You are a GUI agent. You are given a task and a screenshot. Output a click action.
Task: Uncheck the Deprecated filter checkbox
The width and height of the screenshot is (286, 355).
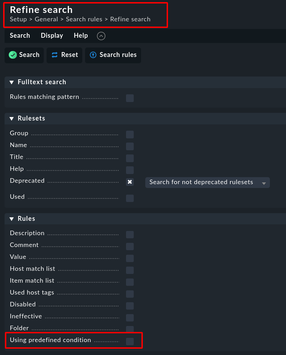tap(130, 182)
